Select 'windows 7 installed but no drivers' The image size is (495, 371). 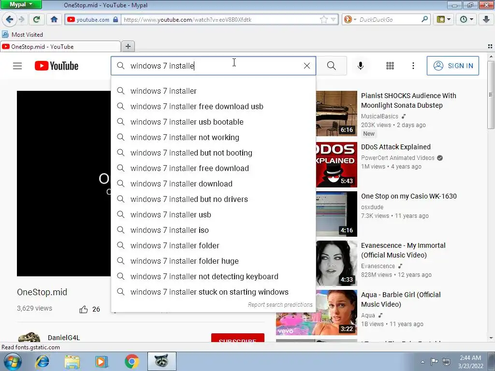pos(213,199)
